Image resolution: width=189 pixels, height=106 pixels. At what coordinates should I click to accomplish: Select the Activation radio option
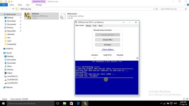click(94, 58)
